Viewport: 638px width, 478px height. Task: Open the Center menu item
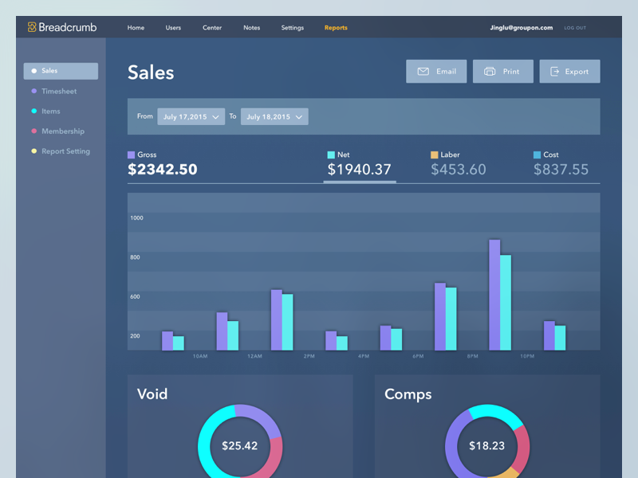coord(212,28)
